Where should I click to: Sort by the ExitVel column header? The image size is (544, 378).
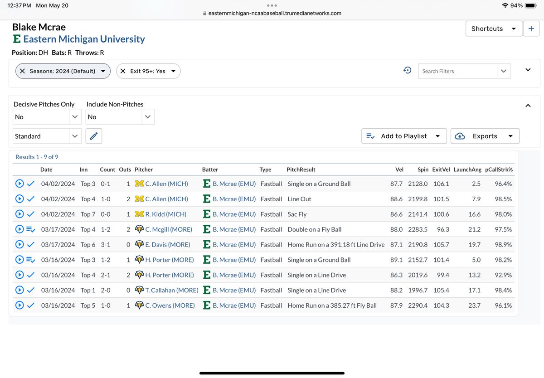click(441, 170)
